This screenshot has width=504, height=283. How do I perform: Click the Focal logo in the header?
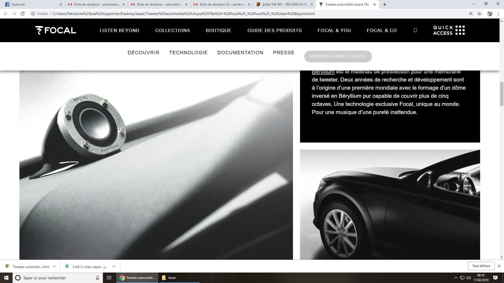(56, 30)
